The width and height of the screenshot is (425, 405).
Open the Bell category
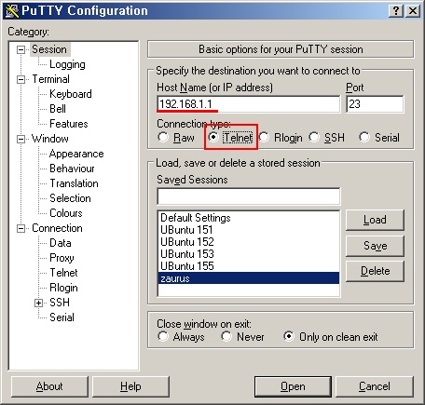58,109
